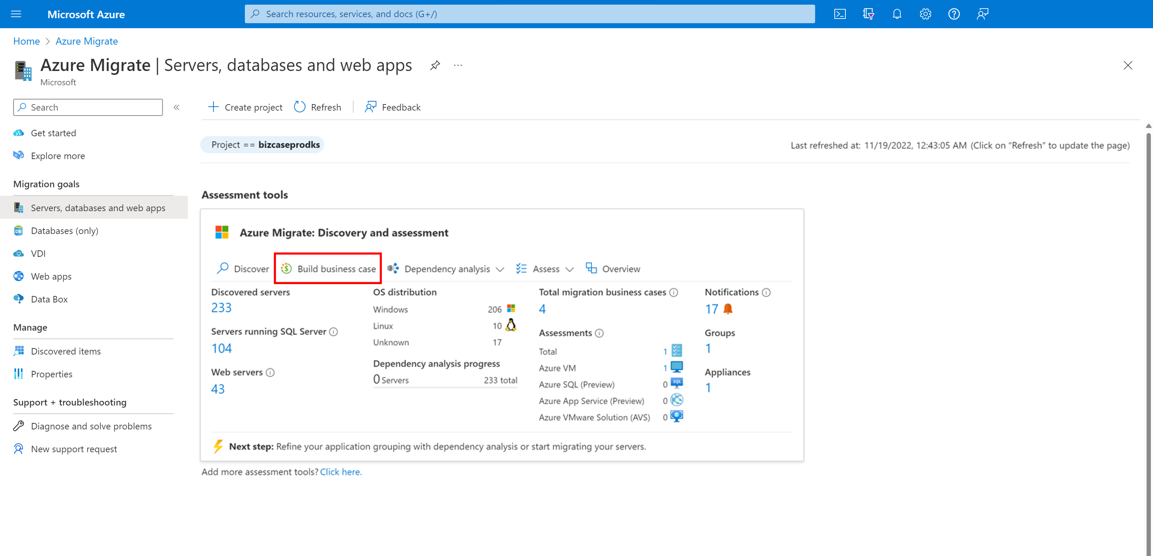Click the Azure portal search input field

point(531,13)
